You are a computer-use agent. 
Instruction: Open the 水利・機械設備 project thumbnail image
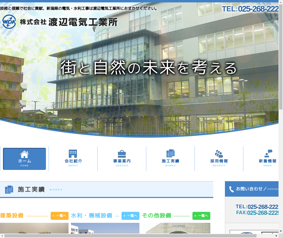click(x=105, y=228)
